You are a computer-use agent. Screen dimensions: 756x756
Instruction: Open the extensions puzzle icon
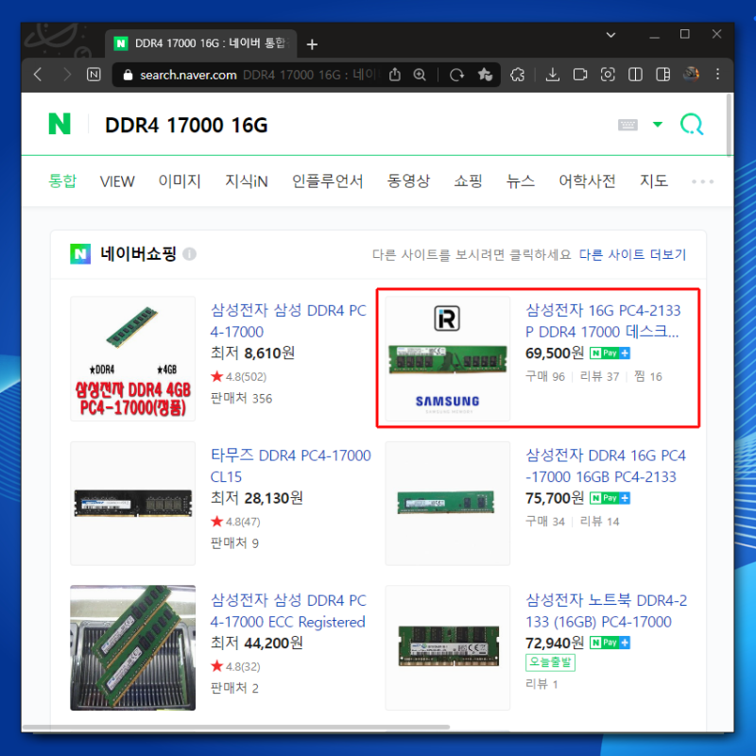517,75
